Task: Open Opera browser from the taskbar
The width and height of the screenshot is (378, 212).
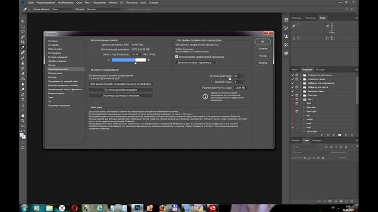Action: tap(74, 208)
